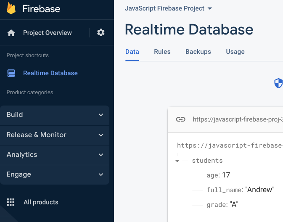Click the All products grid icon
The height and width of the screenshot is (222, 283).
11,202
